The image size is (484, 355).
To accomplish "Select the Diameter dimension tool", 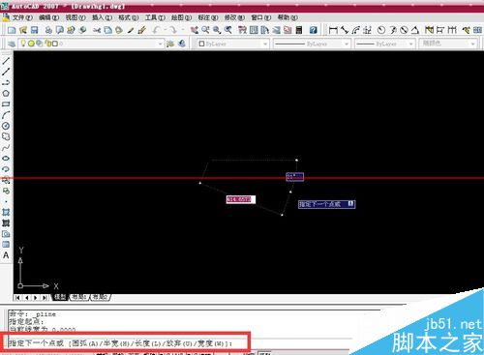I will click(404, 30).
